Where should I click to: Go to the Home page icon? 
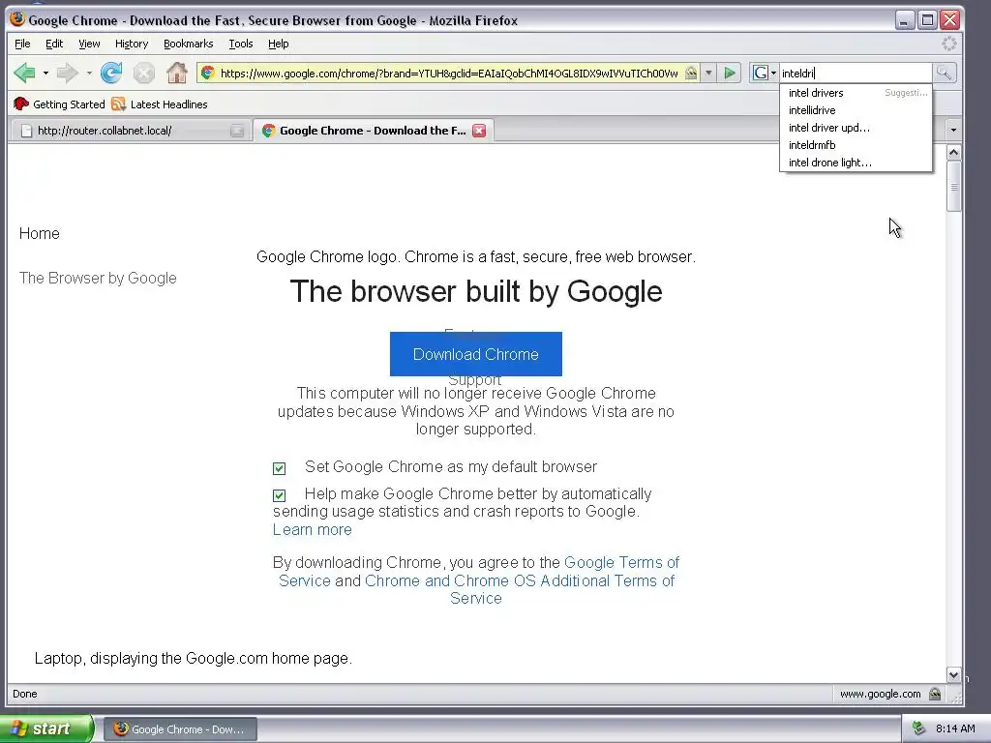(177, 74)
